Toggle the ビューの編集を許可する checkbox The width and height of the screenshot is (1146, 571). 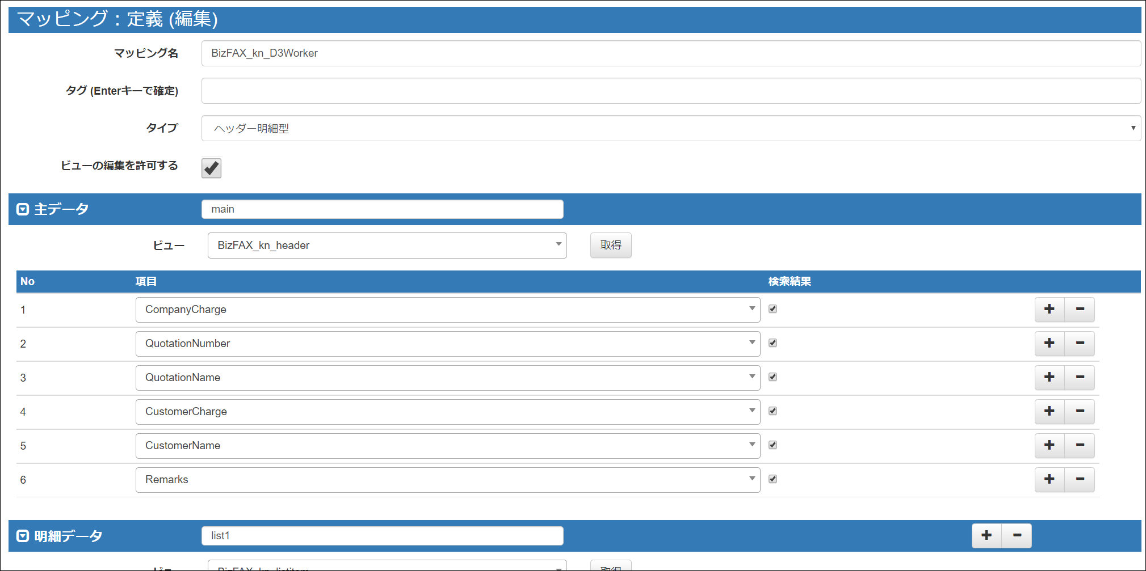pos(211,168)
